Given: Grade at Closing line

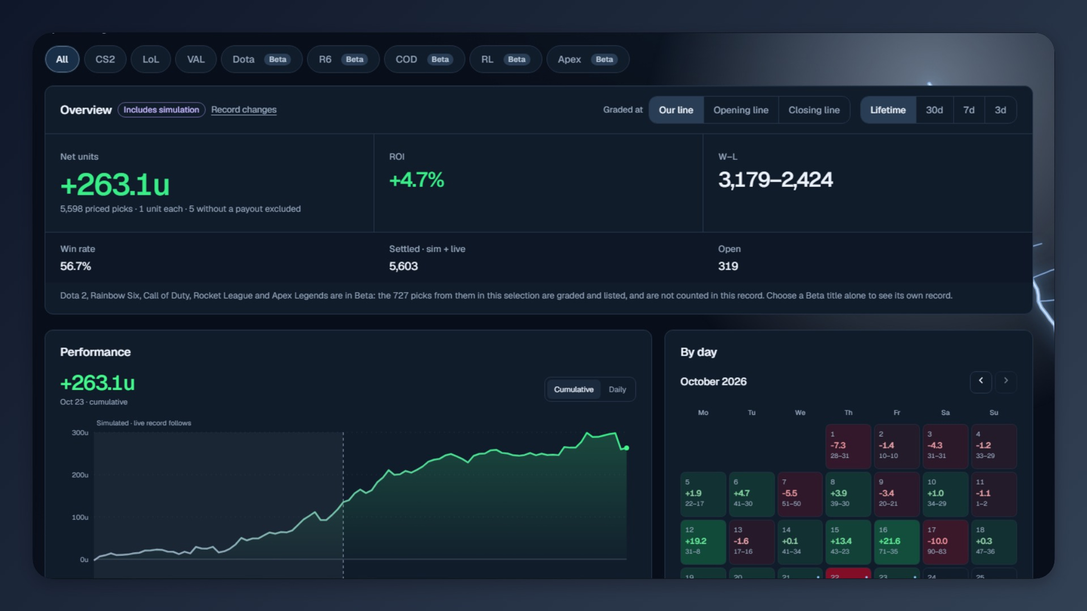Looking at the screenshot, I should [814, 110].
